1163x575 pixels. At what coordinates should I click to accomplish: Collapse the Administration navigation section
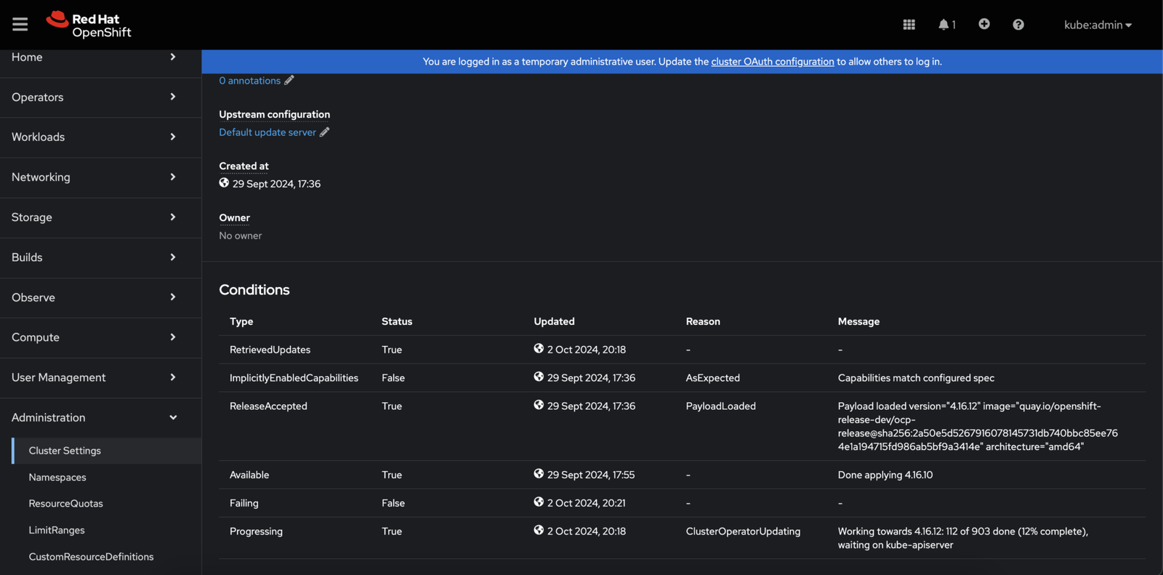tap(100, 417)
